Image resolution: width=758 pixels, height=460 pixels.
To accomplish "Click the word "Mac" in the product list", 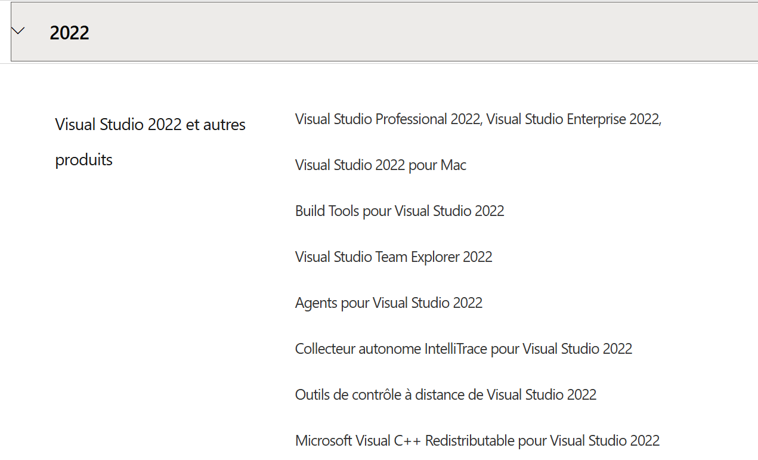I will point(453,165).
